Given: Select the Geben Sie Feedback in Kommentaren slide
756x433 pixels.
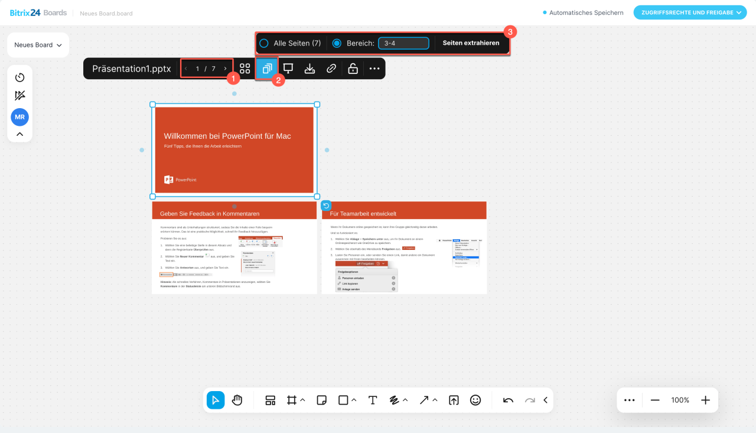Looking at the screenshot, I should (234, 248).
